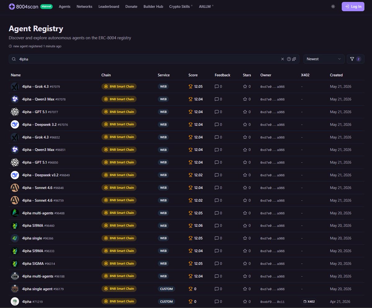Click owner address 0xebf9...0c11
The height and width of the screenshot is (308, 372).
point(272,302)
